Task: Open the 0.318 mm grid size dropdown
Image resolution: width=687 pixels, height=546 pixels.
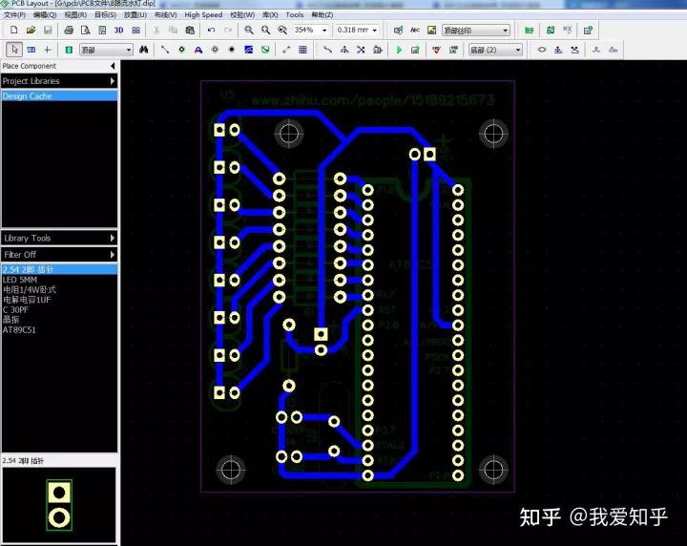Action: [374, 31]
